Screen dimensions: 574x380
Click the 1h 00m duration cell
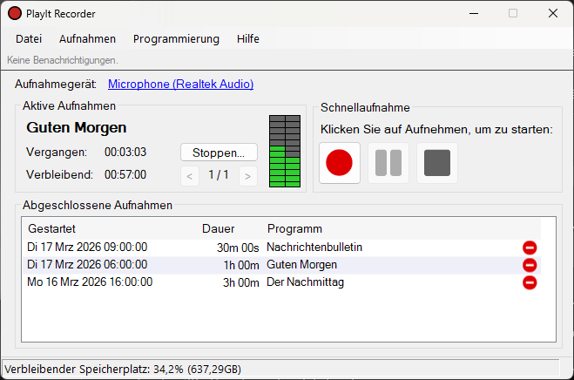tap(241, 265)
